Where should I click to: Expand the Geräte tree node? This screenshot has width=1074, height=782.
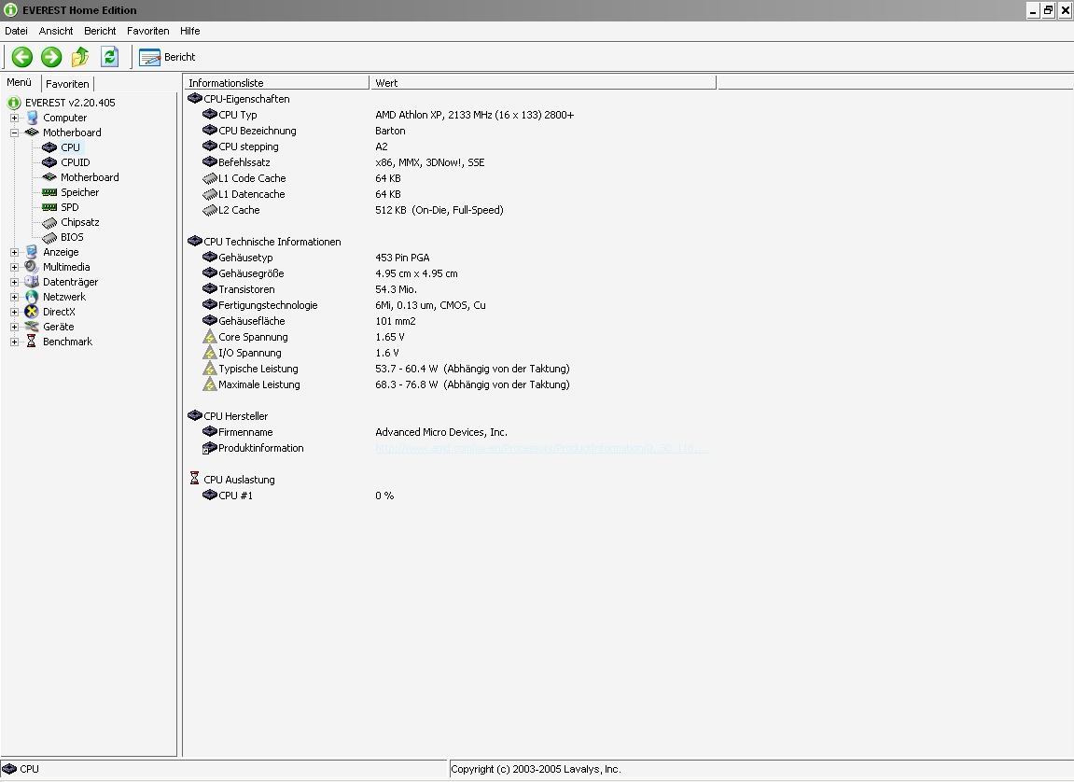pos(14,327)
